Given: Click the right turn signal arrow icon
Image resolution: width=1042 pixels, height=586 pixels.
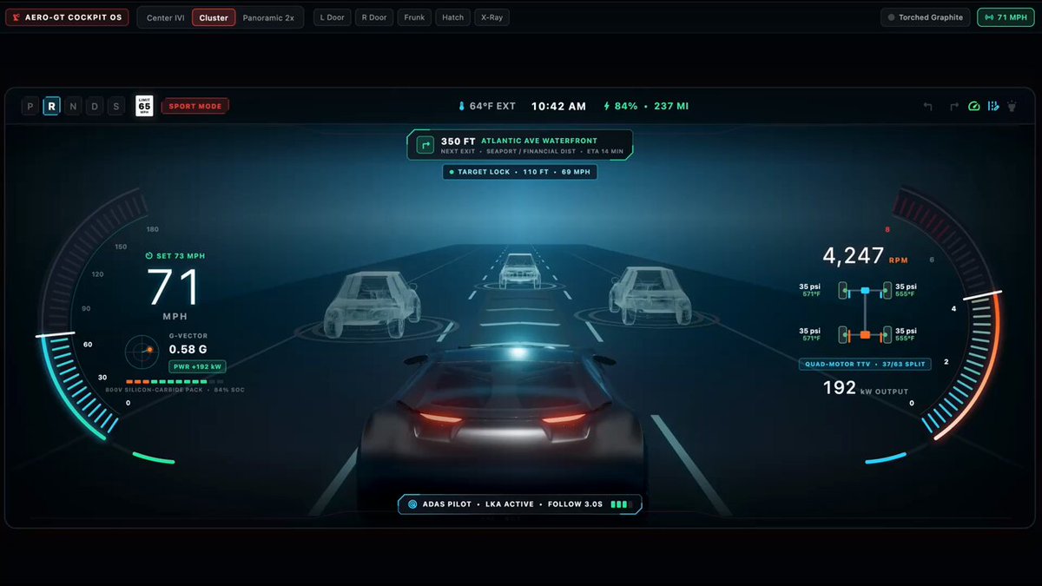Looking at the screenshot, I should [953, 107].
